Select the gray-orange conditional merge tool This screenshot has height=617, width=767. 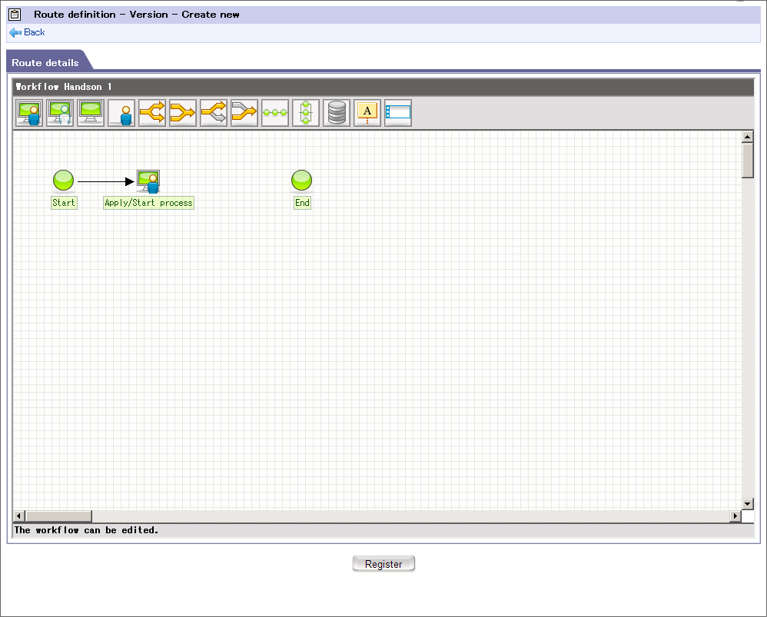pos(244,113)
